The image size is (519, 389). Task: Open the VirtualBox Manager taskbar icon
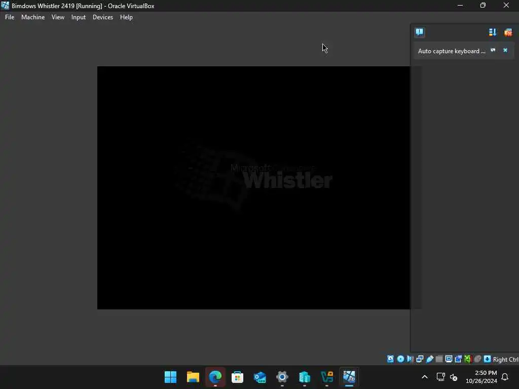point(327,377)
